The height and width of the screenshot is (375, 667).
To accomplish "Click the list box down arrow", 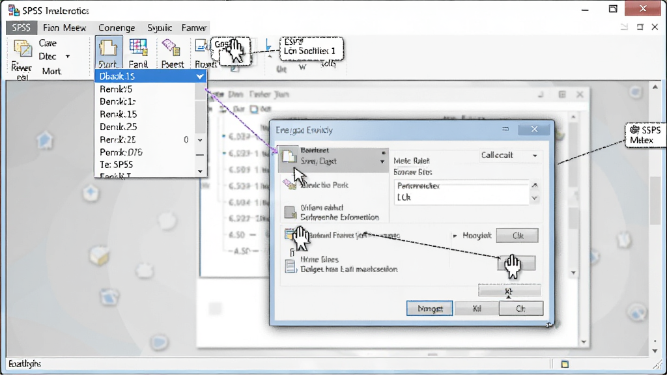I will click(535, 198).
